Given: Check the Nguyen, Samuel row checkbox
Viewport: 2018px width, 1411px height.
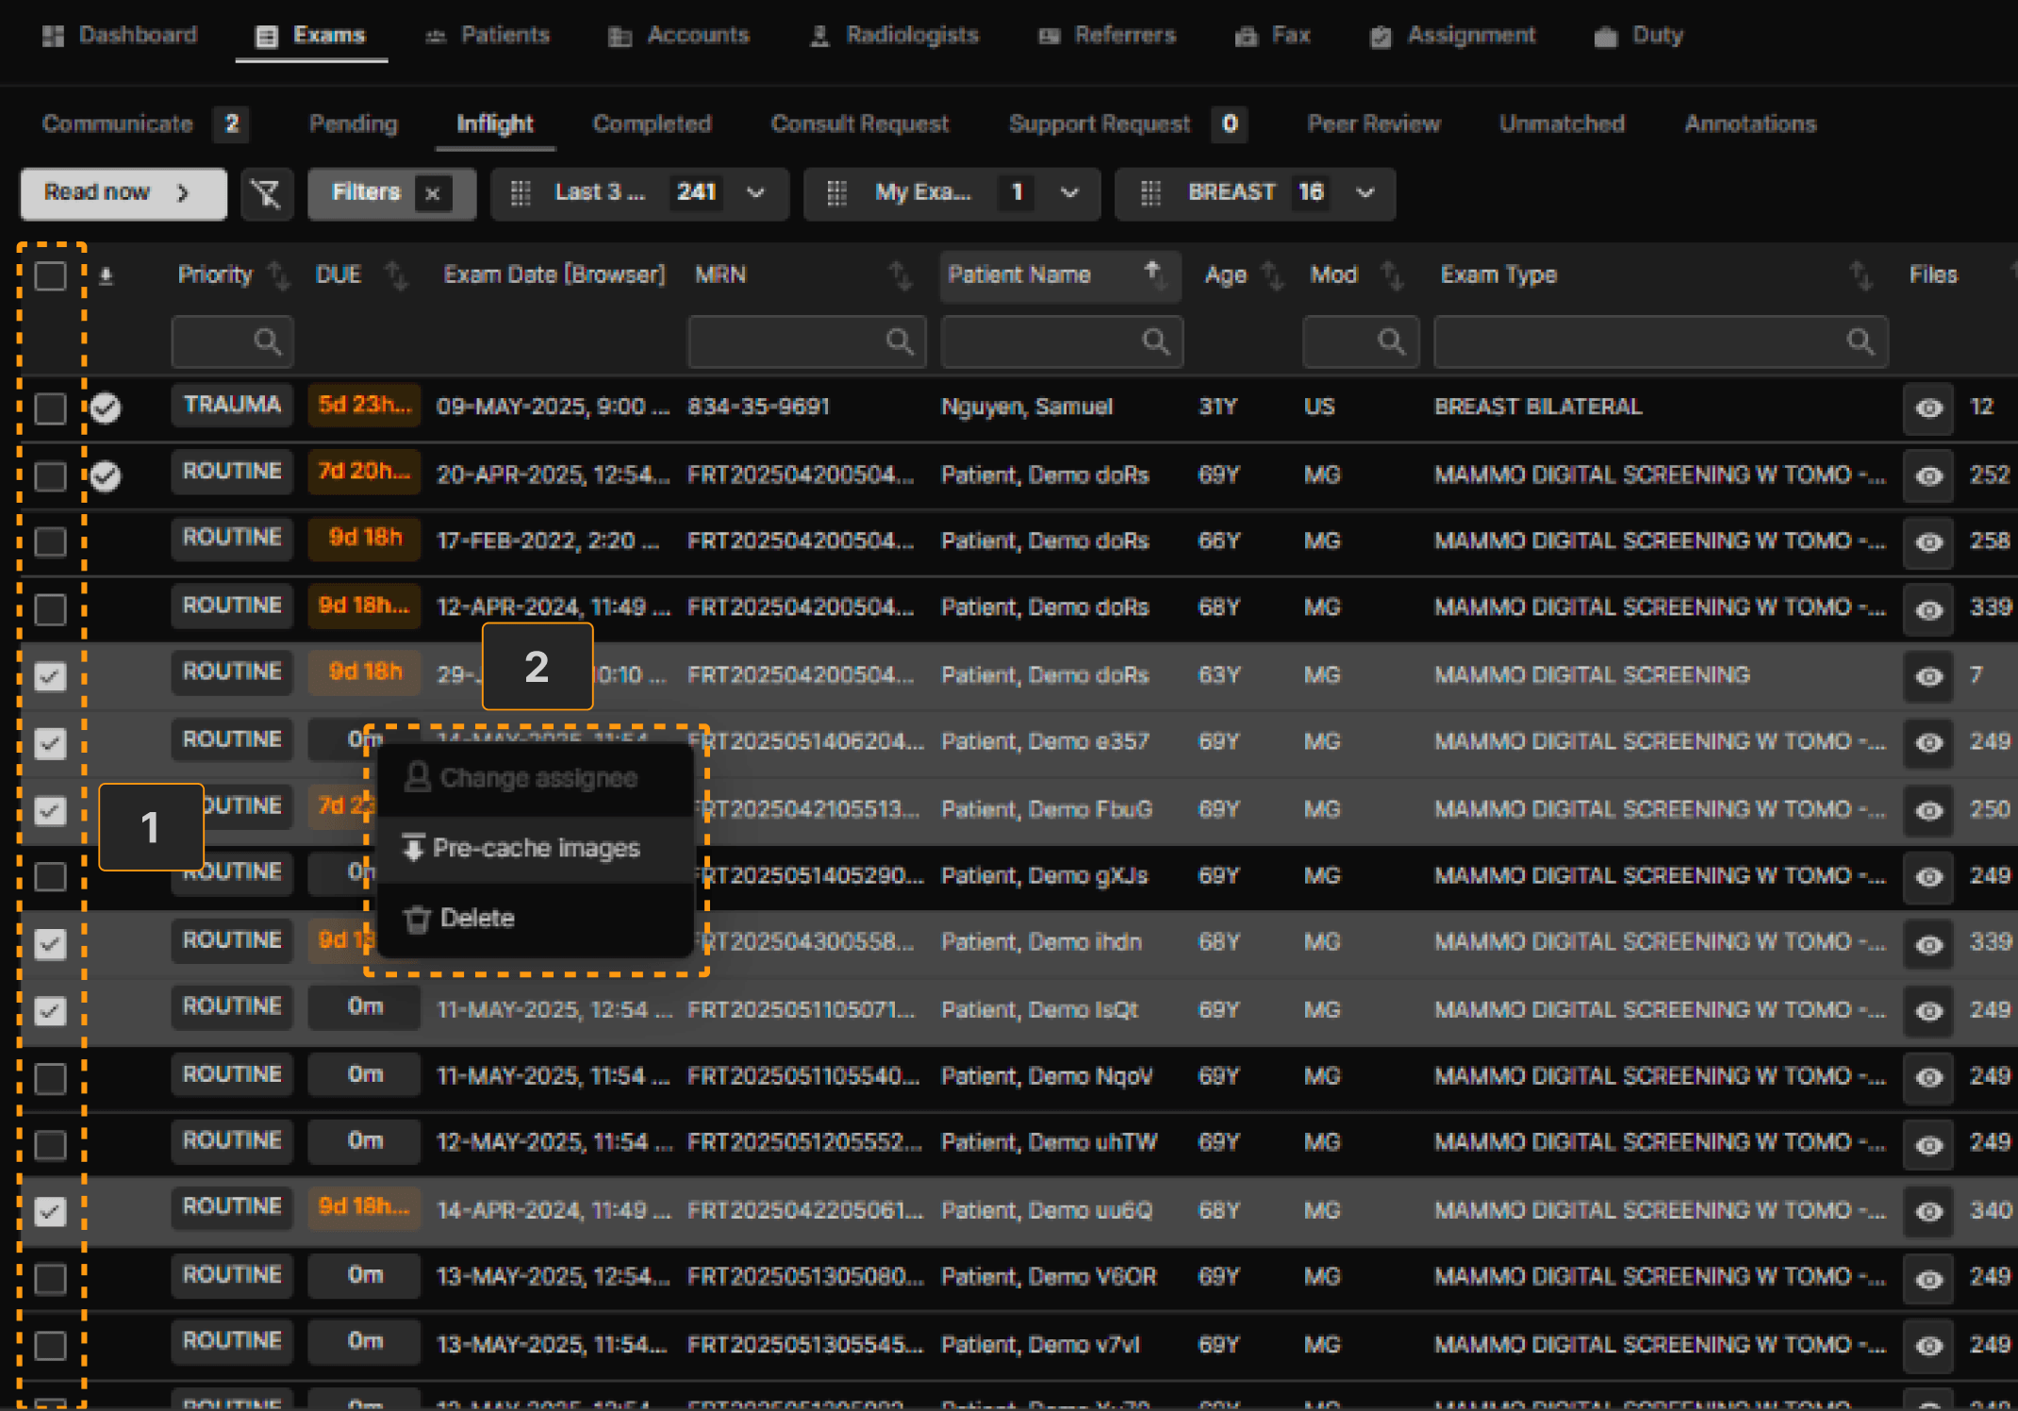Looking at the screenshot, I should (x=51, y=408).
